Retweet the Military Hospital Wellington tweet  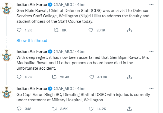(x=55, y=109)
